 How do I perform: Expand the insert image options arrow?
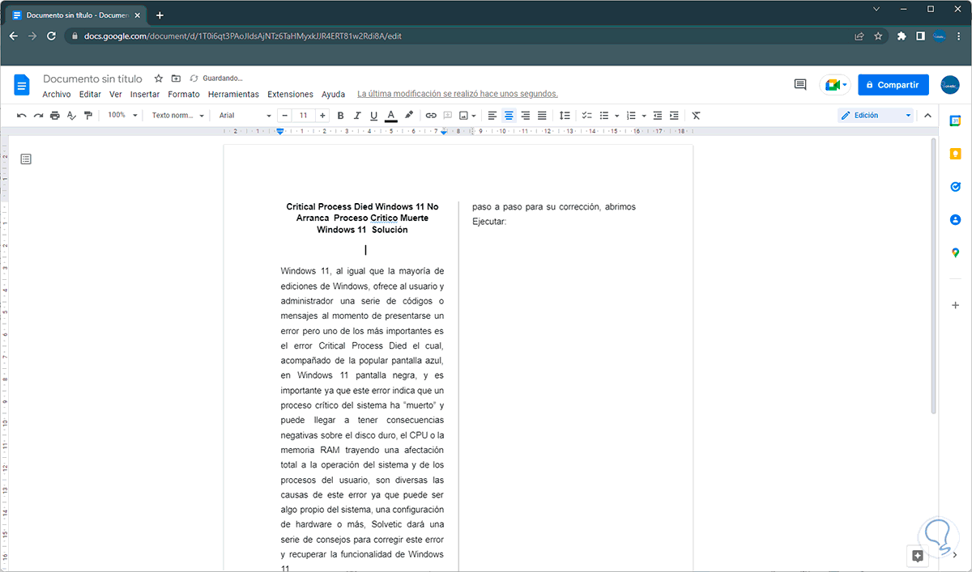[x=475, y=116]
